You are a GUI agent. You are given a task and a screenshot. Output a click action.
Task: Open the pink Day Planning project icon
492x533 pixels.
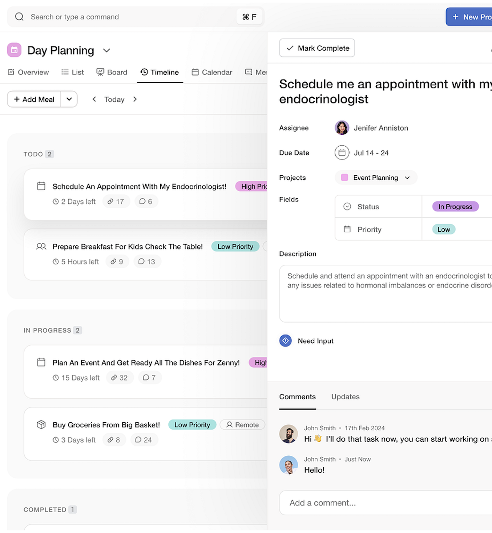14,50
